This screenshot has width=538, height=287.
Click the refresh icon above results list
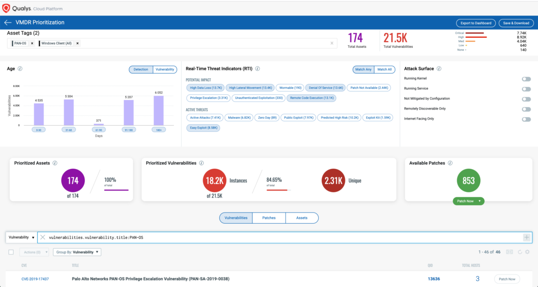tap(520, 252)
